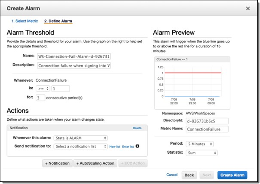Open the Whenever this alarm dropdown
The image size is (260, 184).
81,138
